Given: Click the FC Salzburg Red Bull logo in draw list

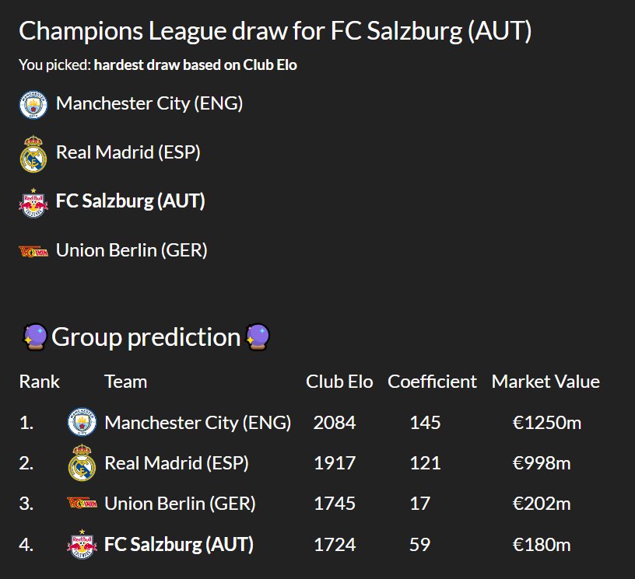Looking at the screenshot, I should 33,203.
